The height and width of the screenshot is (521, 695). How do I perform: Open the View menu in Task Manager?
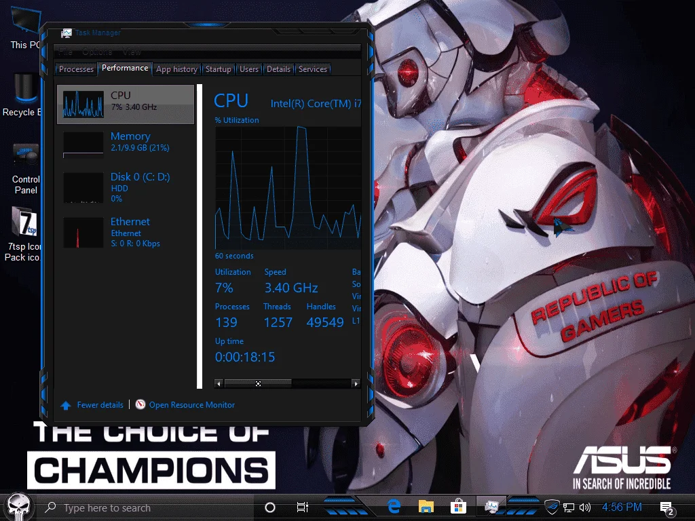[132, 52]
